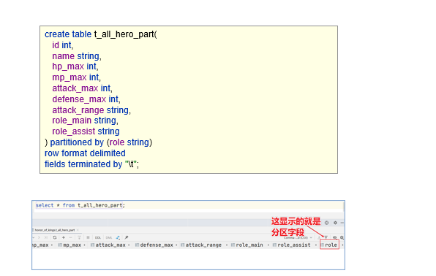Viewport: 436px width, 276px height.
Task: Click the attack_max column header
Action: (108, 245)
